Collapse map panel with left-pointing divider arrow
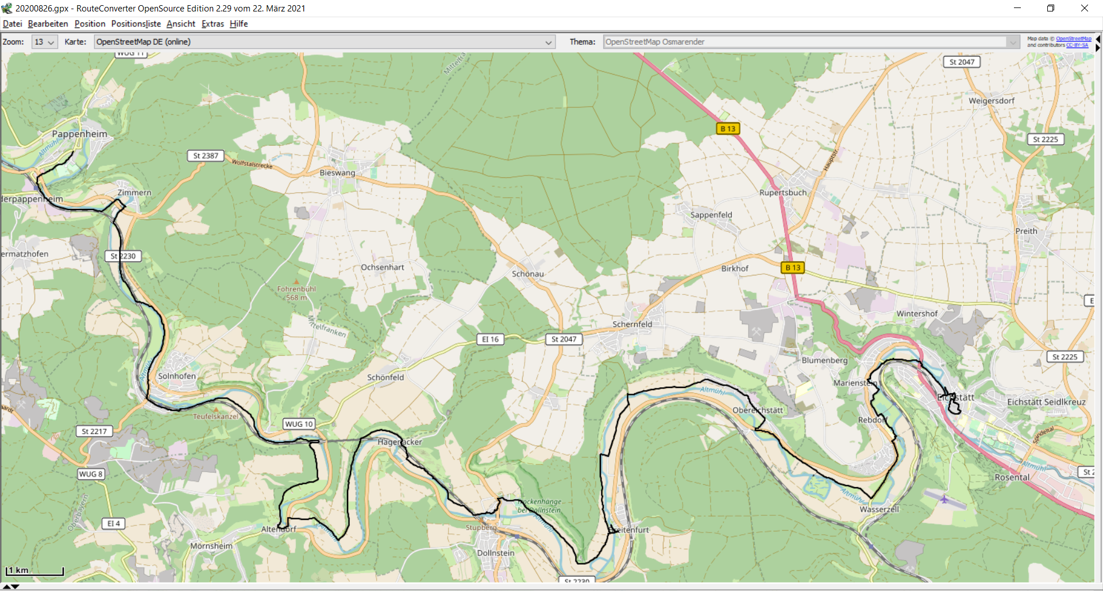 click(x=1098, y=39)
